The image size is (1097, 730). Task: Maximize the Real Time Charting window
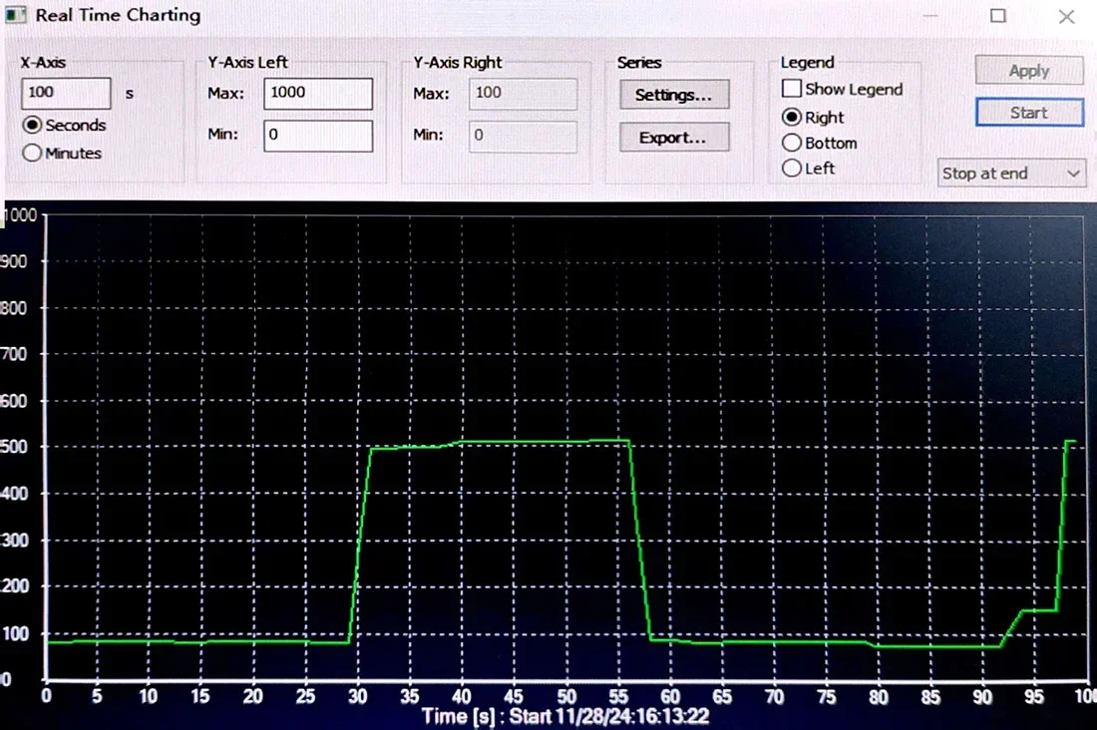[998, 15]
